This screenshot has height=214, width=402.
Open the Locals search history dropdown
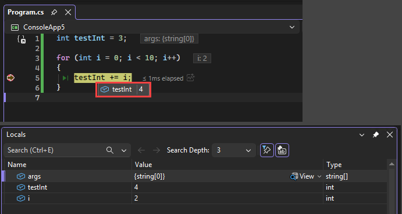(x=124, y=150)
